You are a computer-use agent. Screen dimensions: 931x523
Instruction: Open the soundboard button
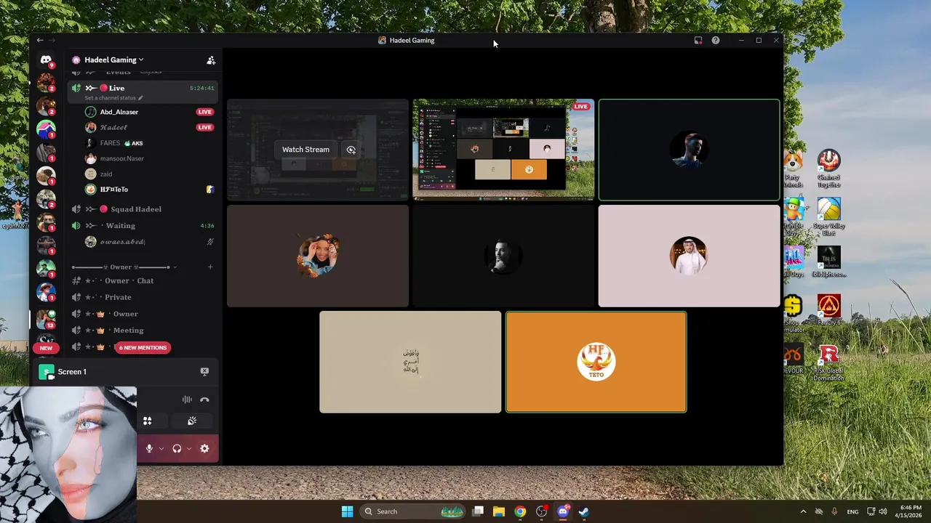click(192, 421)
